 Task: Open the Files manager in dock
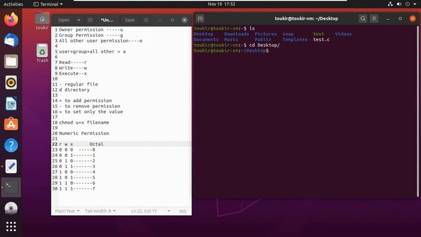coord(11,61)
